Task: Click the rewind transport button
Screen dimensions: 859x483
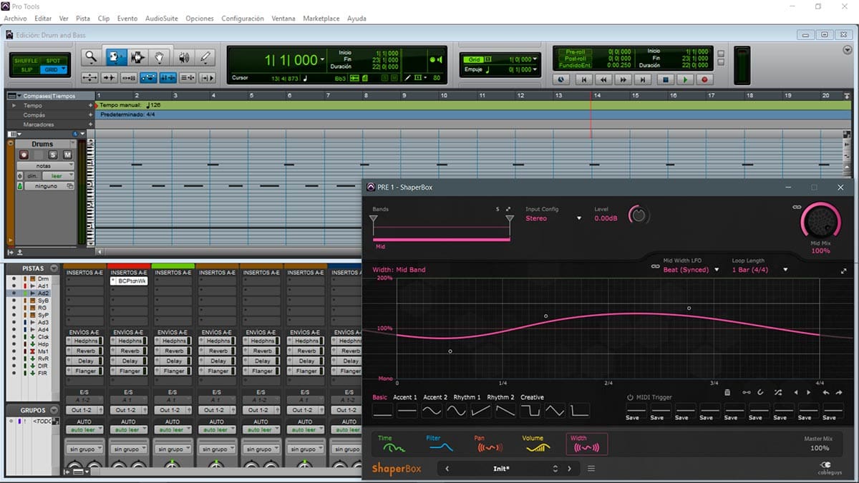Action: pos(604,80)
